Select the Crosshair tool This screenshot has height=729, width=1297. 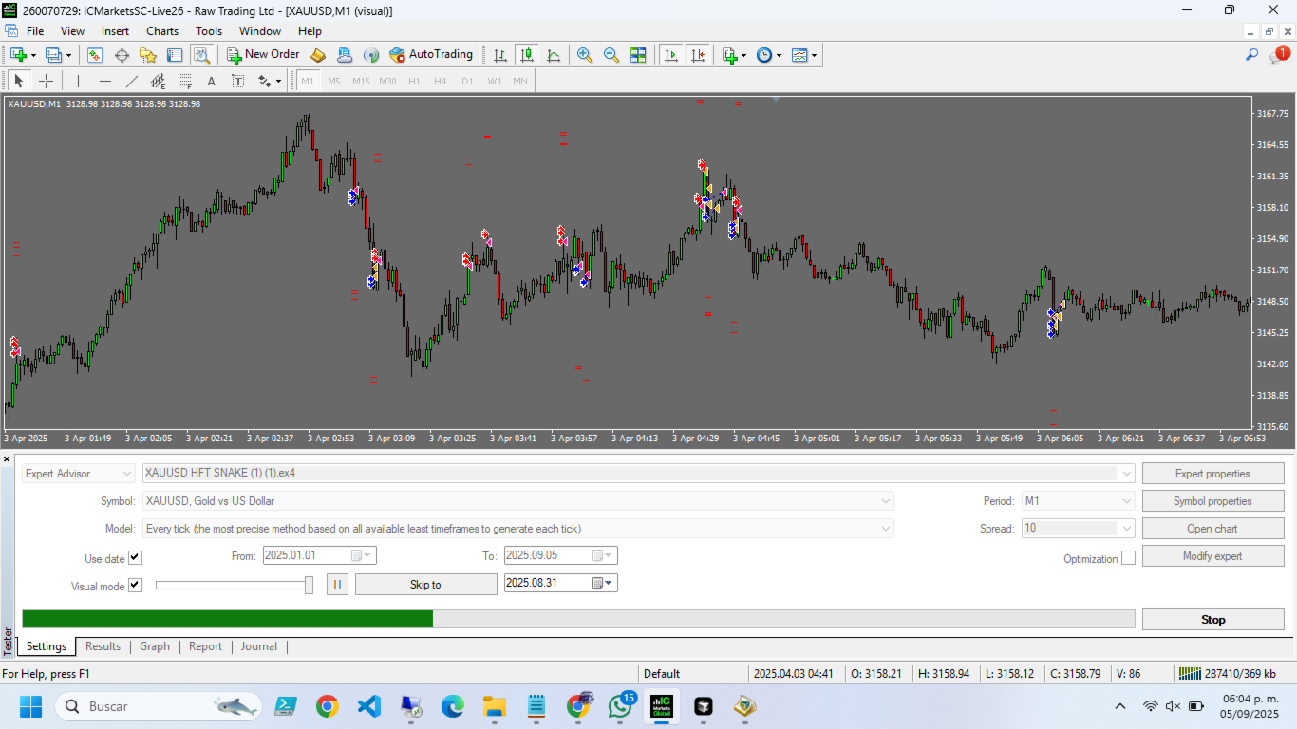[x=46, y=81]
